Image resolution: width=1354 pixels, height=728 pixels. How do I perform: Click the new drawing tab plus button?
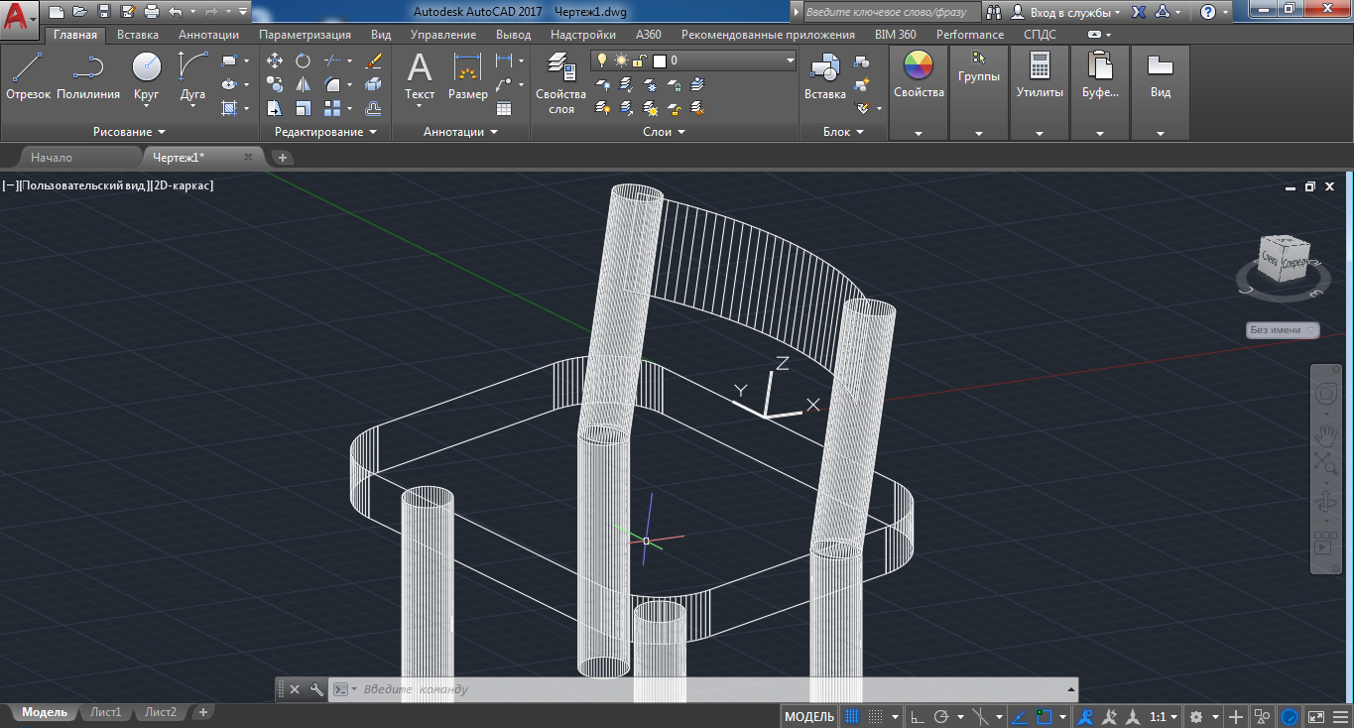pyautogui.click(x=282, y=157)
